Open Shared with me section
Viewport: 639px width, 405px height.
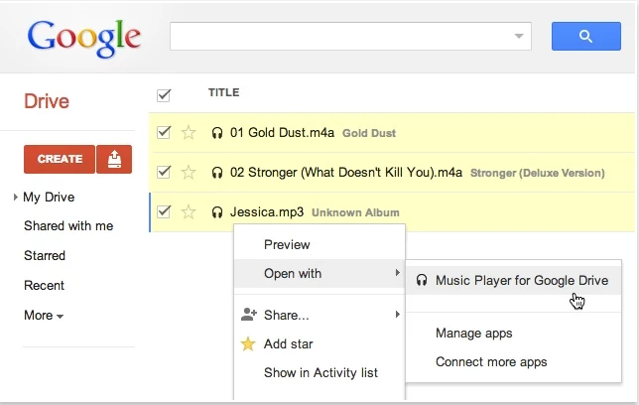pyautogui.click(x=68, y=225)
